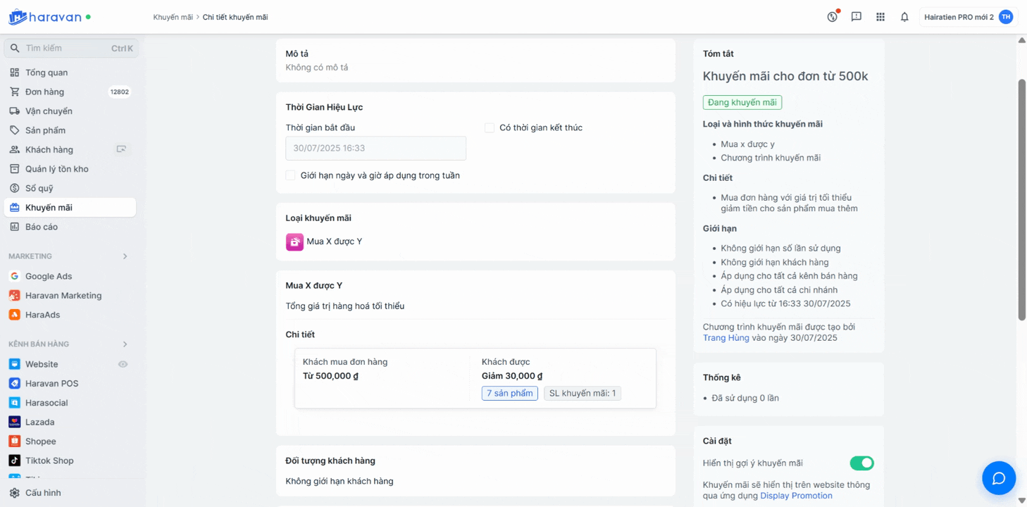Viewport: 1027px width, 507px height.
Task: Click the Shopee channel icon
Action: (14, 442)
